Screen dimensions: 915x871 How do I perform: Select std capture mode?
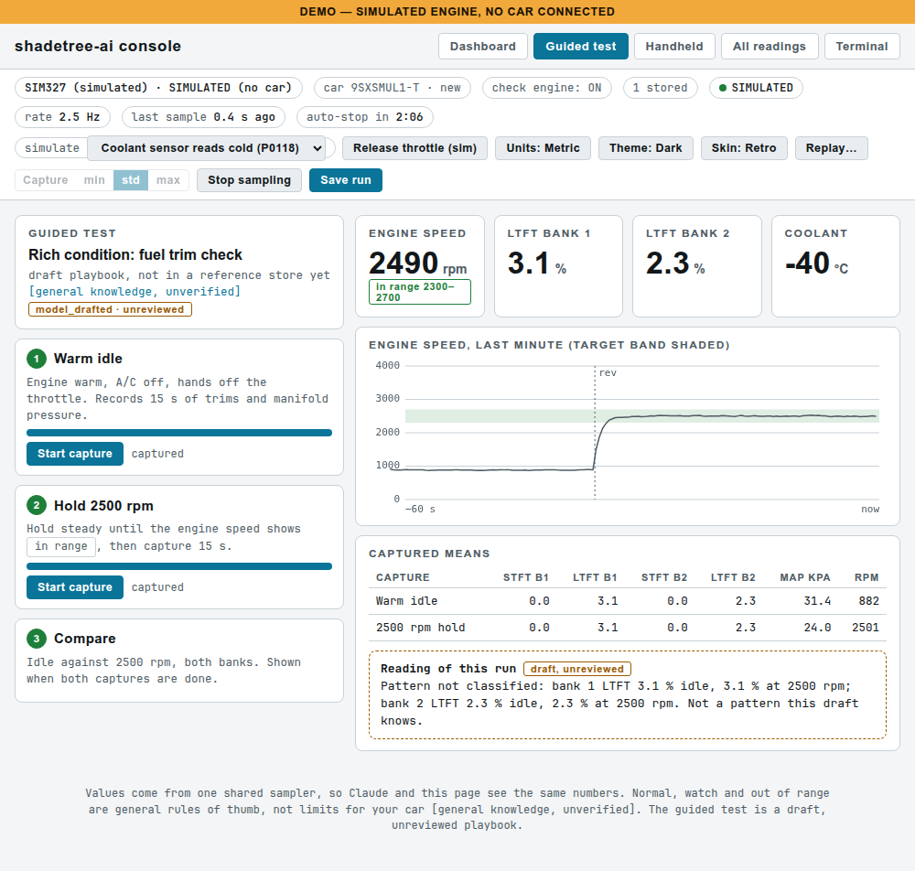tap(131, 180)
